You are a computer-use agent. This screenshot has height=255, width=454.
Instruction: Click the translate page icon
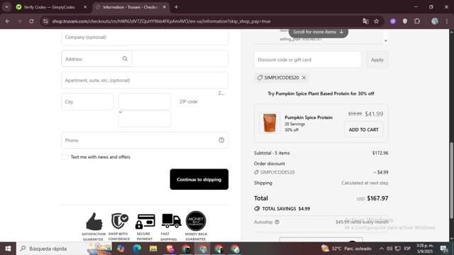366,21
